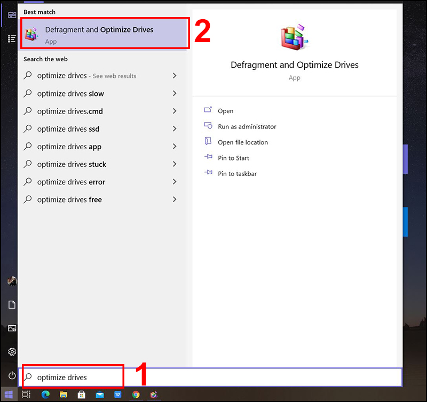This screenshot has height=402, width=427.
Task: Click the Open action icon
Action: tap(208, 110)
